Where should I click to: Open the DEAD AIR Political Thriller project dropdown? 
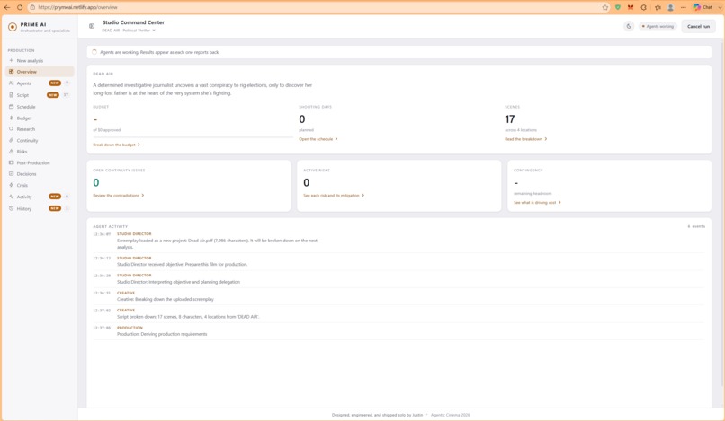click(129, 31)
